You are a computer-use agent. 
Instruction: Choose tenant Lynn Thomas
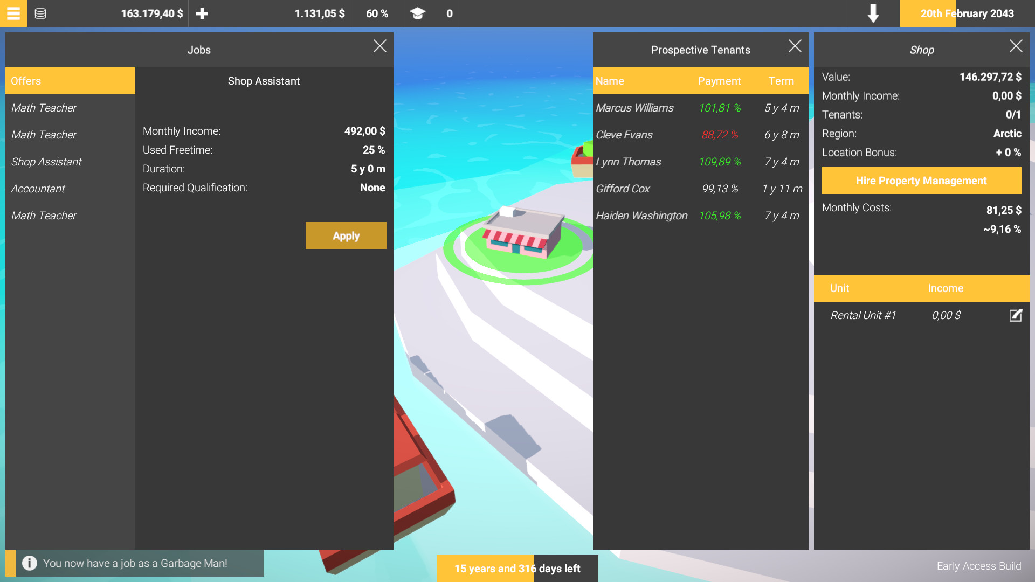629,162
